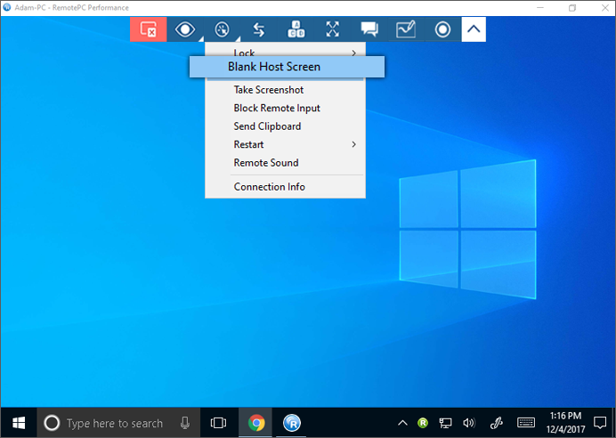The width and height of the screenshot is (616, 438).
Task: Collapse toolbar with the up chevron
Action: [474, 29]
